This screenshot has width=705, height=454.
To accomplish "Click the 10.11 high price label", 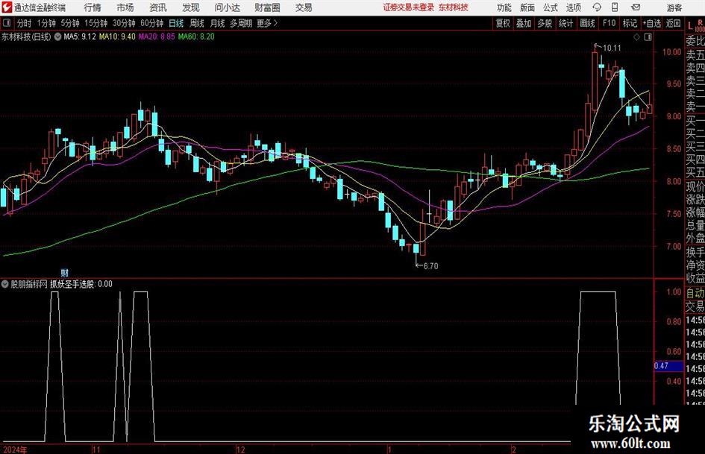I will click(x=612, y=48).
